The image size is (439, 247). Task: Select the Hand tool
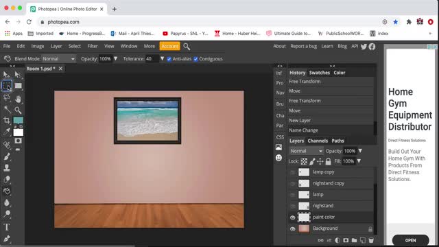click(19, 99)
